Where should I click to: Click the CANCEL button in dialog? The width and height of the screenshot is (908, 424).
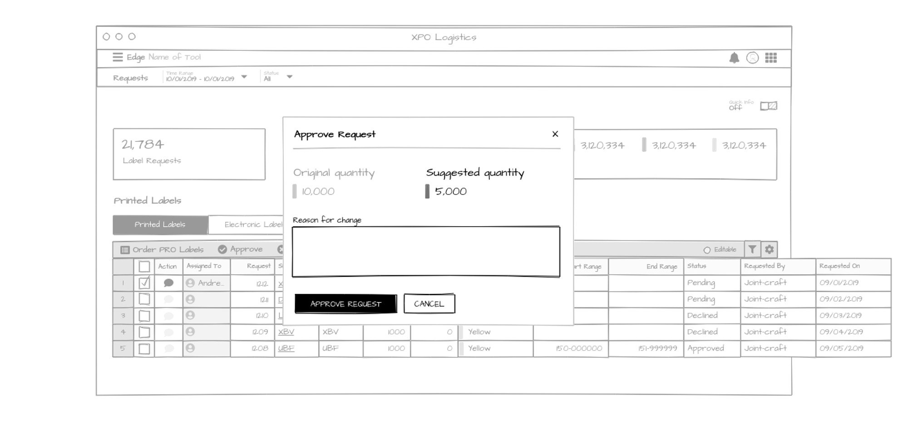pos(429,304)
